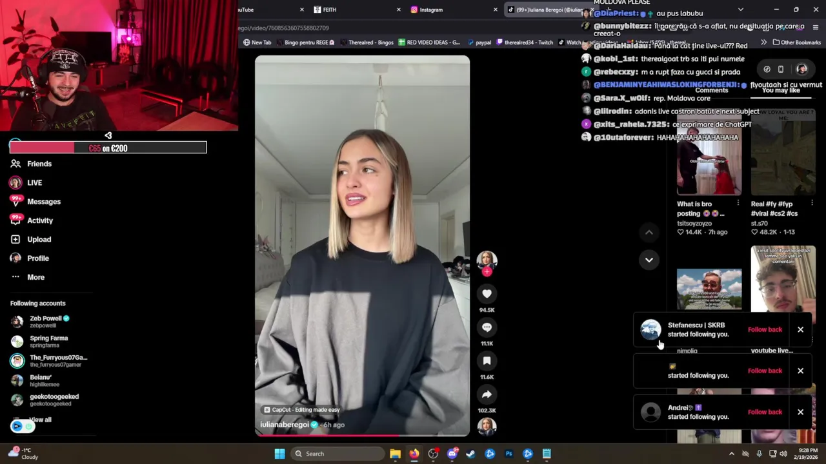Click the iulianaberegoi username on the video
This screenshot has height=464, width=826.
[285, 425]
